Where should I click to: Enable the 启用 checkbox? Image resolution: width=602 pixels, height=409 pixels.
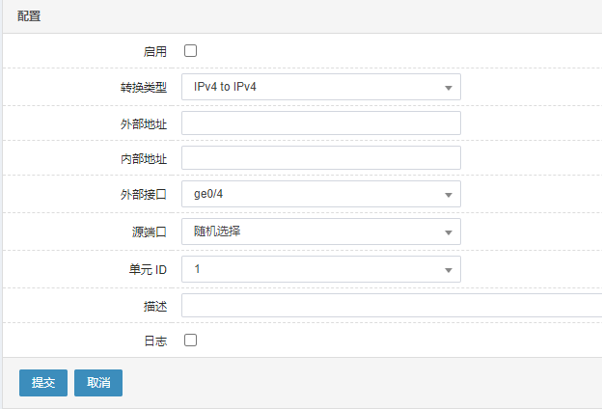click(x=190, y=51)
